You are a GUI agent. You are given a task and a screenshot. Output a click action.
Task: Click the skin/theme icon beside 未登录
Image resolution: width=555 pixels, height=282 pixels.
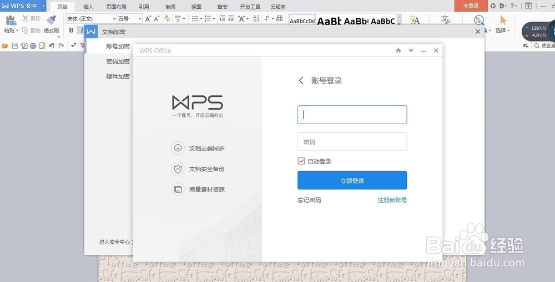493,6
